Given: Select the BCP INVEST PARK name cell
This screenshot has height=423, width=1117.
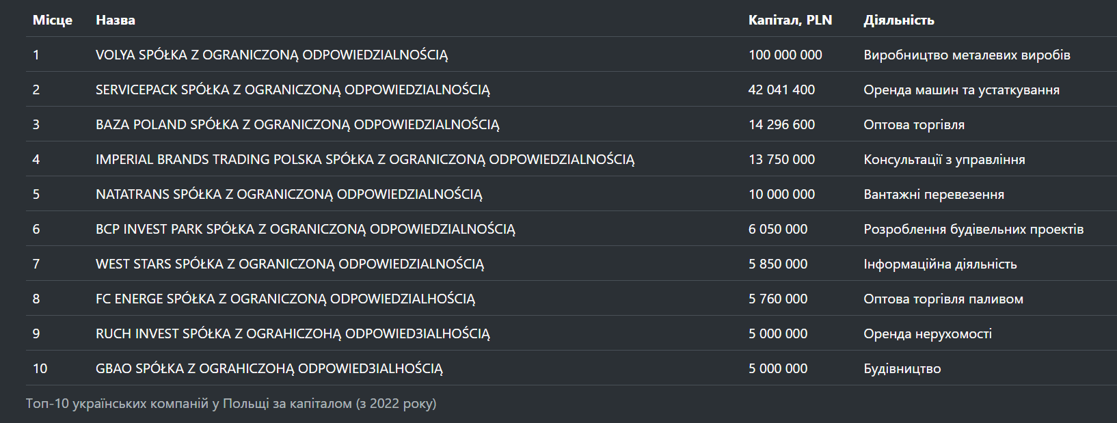Looking at the screenshot, I should point(305,229).
